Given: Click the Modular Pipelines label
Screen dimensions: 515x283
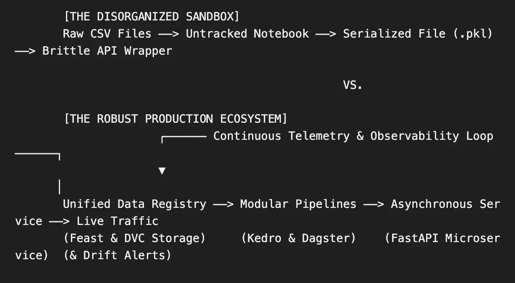Looking at the screenshot, I should [x=298, y=204].
